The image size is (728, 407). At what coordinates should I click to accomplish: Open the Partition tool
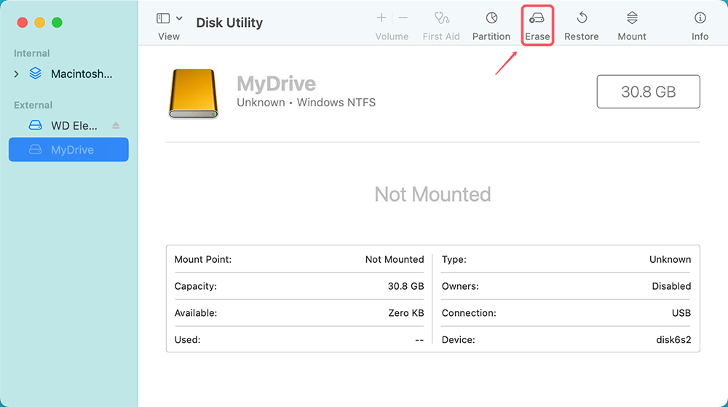[491, 18]
